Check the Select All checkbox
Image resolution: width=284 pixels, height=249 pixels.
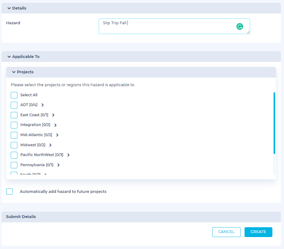[x=14, y=95]
